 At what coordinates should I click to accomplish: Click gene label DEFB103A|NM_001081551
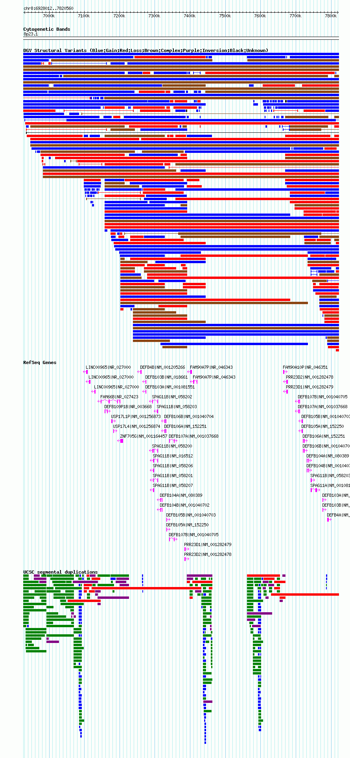coord(170,387)
